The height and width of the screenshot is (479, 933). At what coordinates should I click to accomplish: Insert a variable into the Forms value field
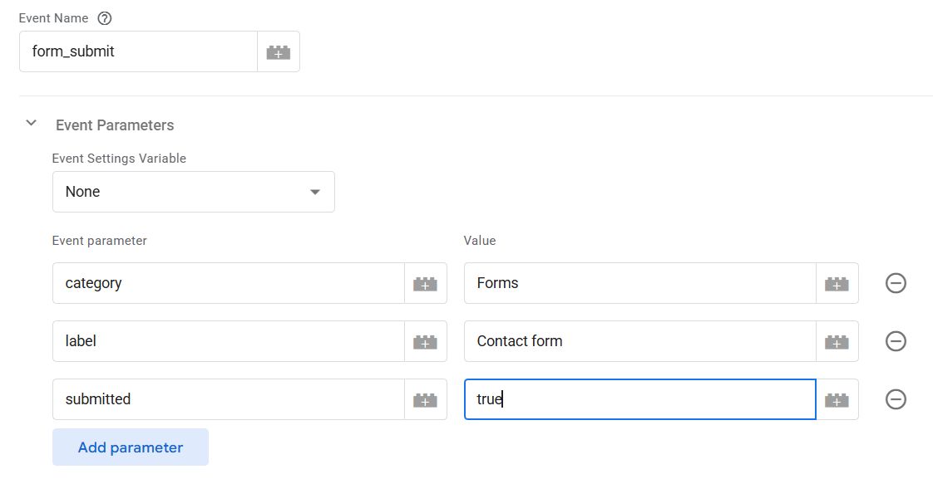click(837, 283)
